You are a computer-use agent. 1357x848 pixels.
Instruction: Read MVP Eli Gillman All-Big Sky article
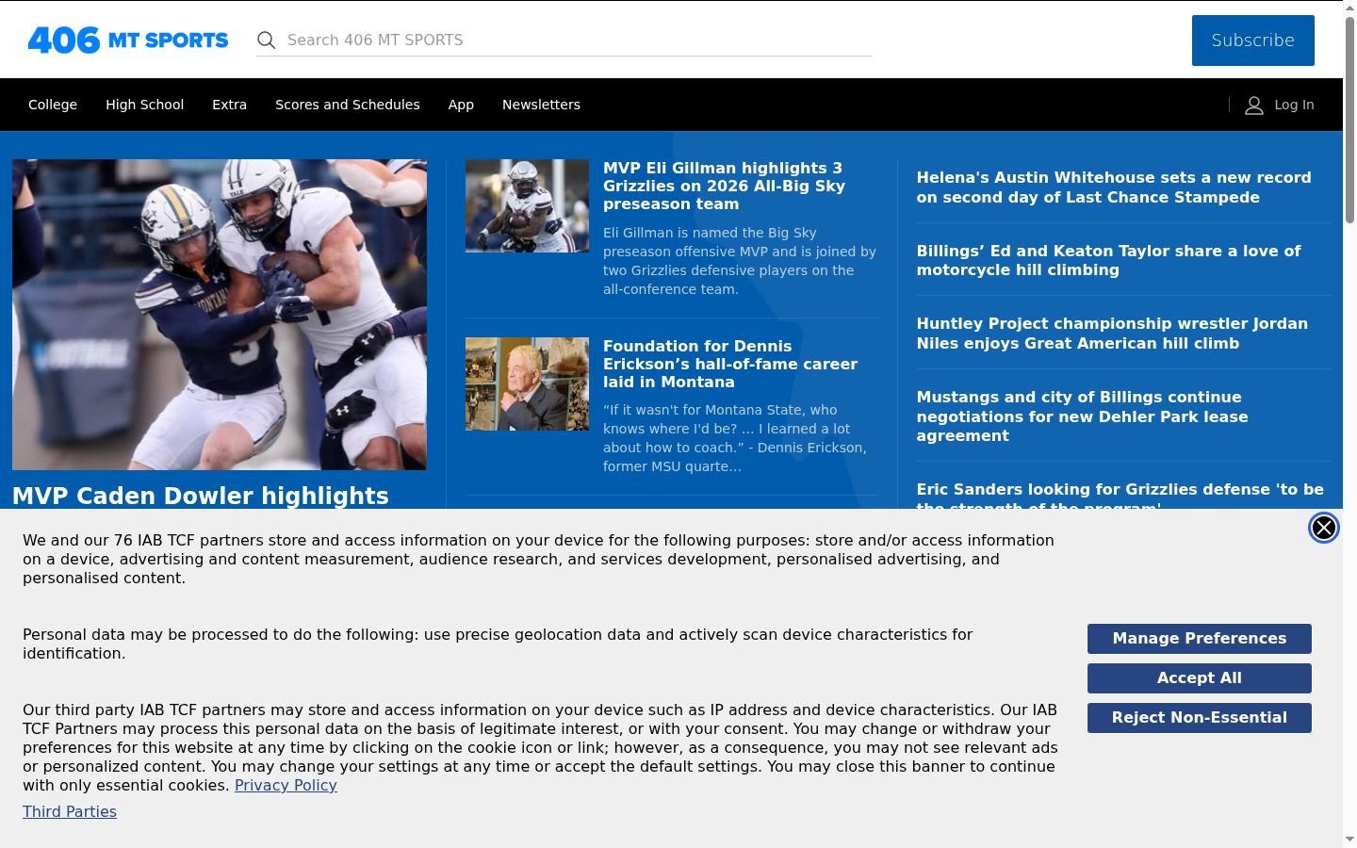(x=724, y=186)
